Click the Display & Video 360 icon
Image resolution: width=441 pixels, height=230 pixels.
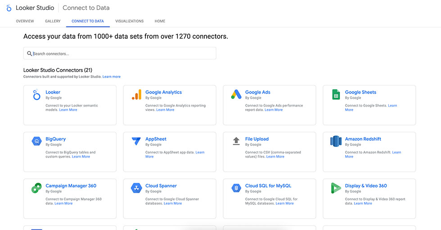click(336, 188)
